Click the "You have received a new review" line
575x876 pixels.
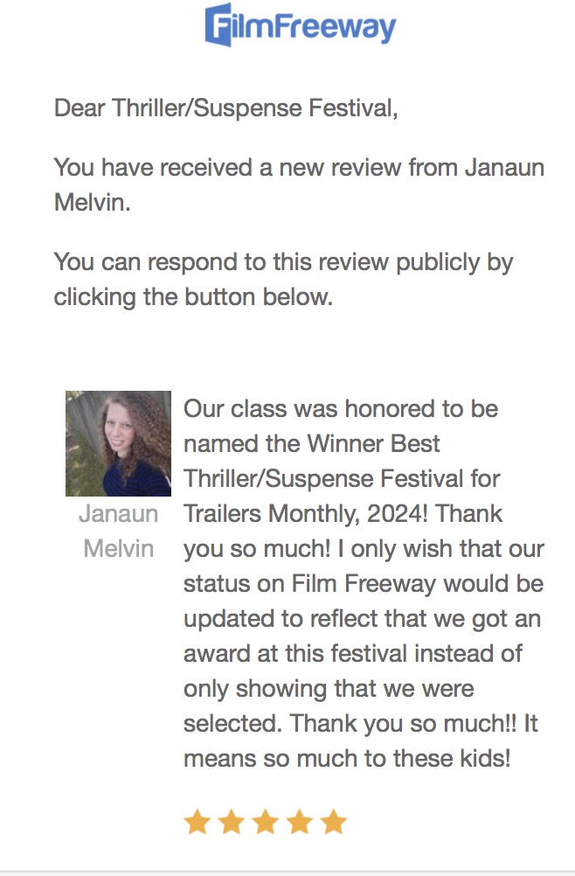click(299, 168)
